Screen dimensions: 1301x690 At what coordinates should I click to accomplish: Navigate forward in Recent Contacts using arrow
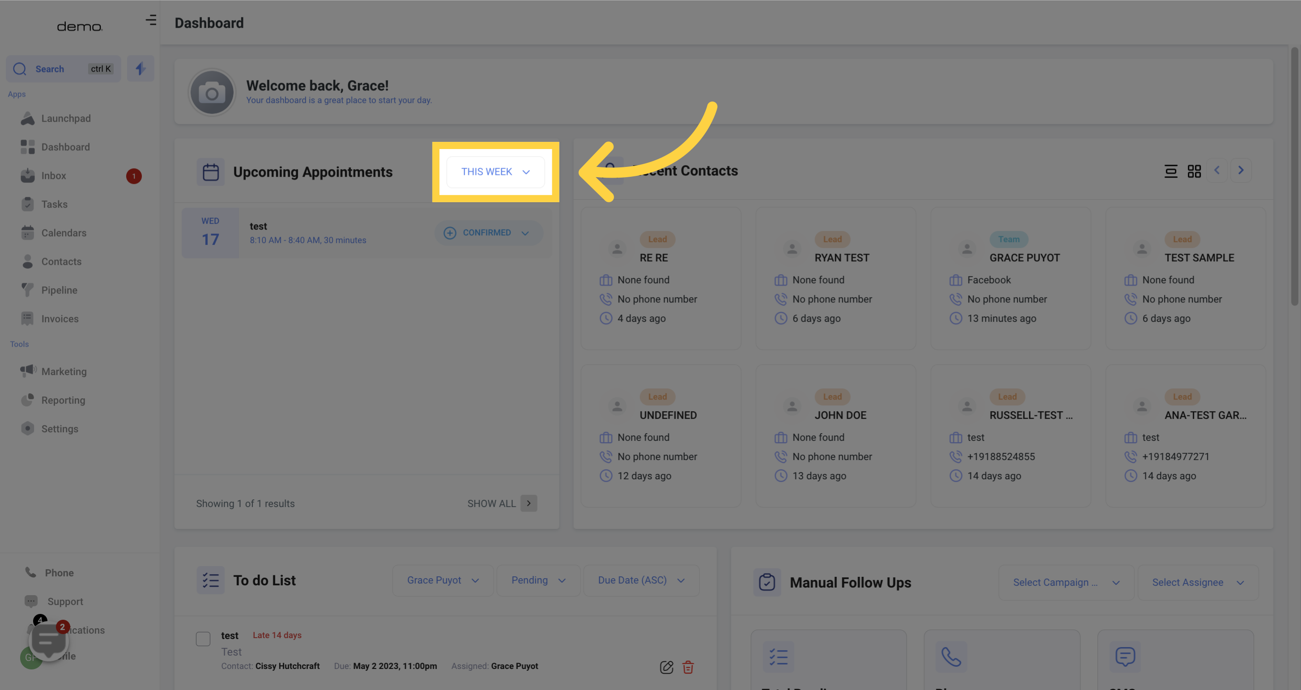tap(1241, 170)
